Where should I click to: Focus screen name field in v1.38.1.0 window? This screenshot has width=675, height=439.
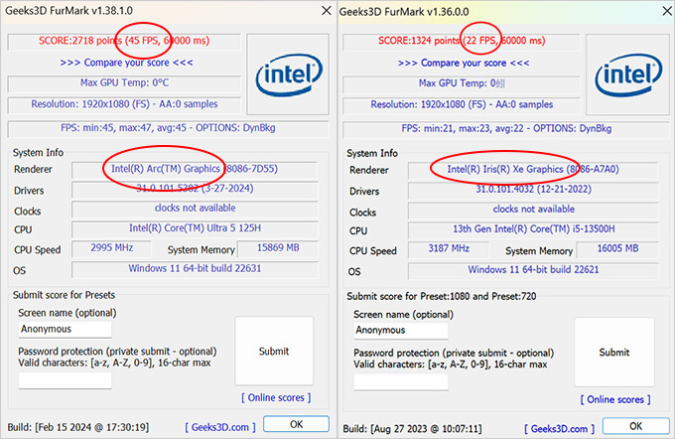(65, 329)
